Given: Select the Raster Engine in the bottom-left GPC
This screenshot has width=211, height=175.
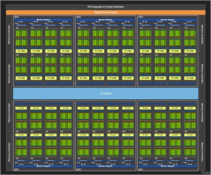Looking at the screenshot, I should (x=43, y=166).
